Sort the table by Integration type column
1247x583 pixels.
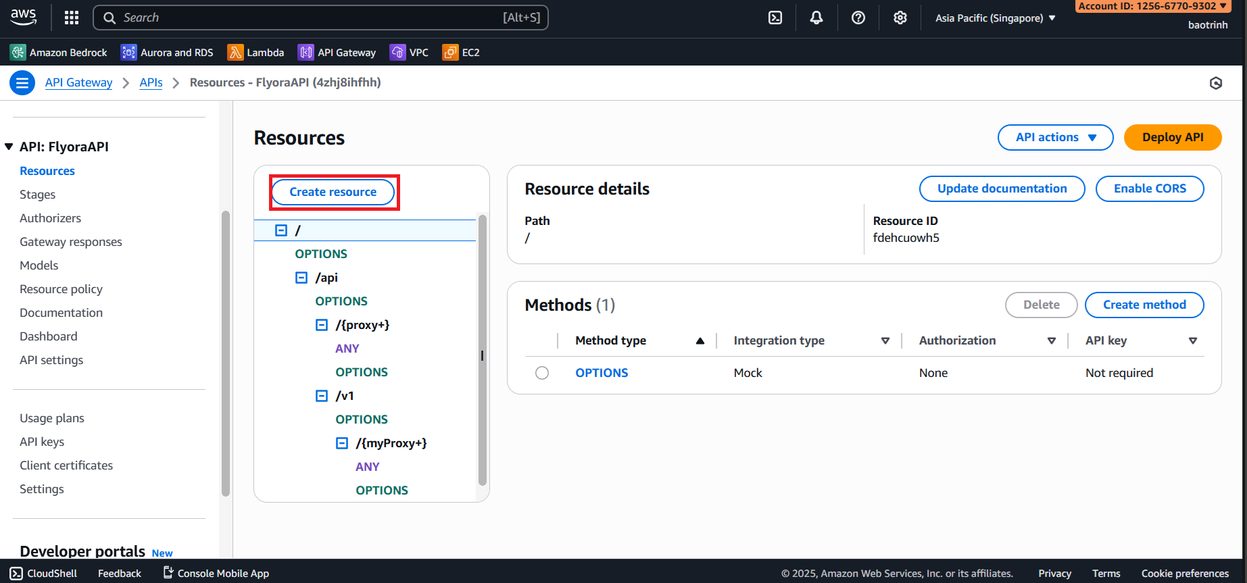[x=885, y=340]
